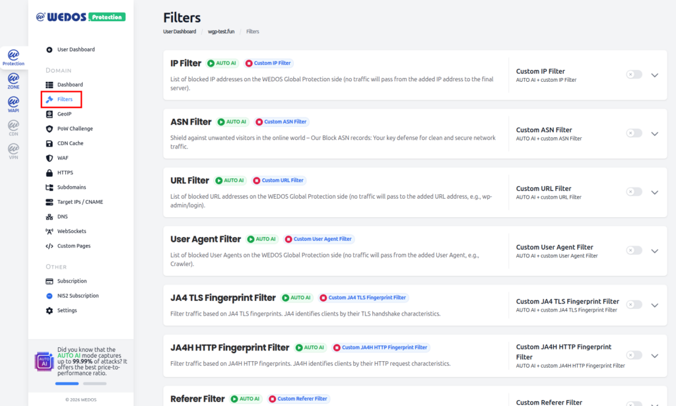
Task: Go to the Custom Pages section
Action: coord(74,246)
